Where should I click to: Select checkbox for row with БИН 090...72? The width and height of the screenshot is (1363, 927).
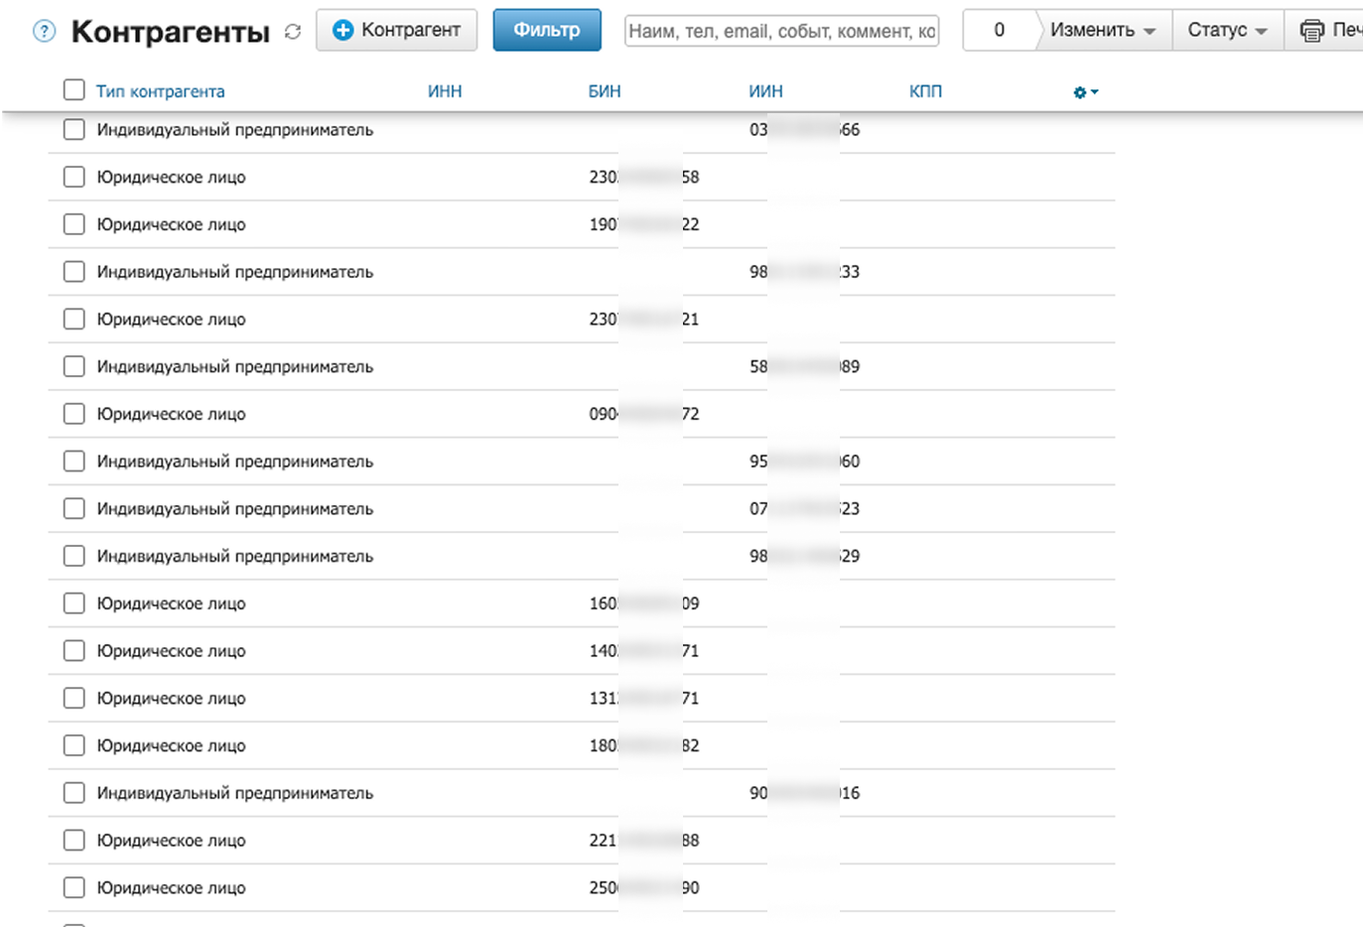pos(74,414)
